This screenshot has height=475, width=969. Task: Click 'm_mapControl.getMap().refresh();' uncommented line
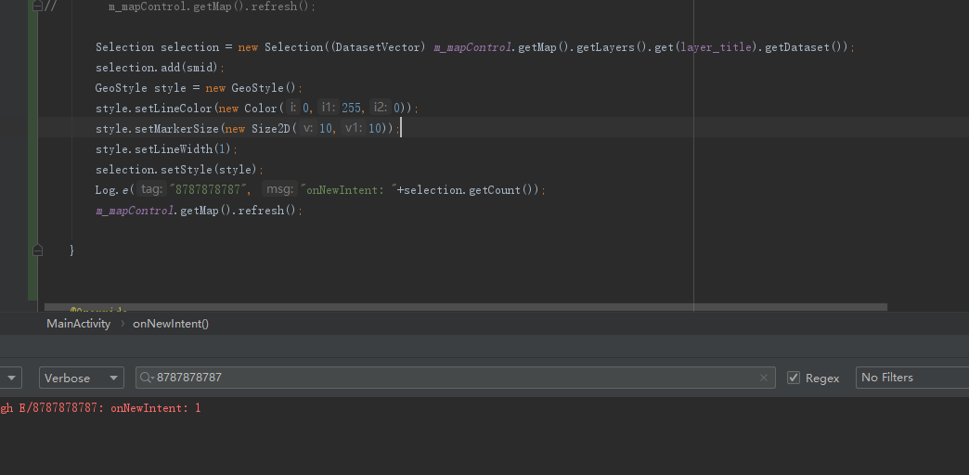[199, 211]
